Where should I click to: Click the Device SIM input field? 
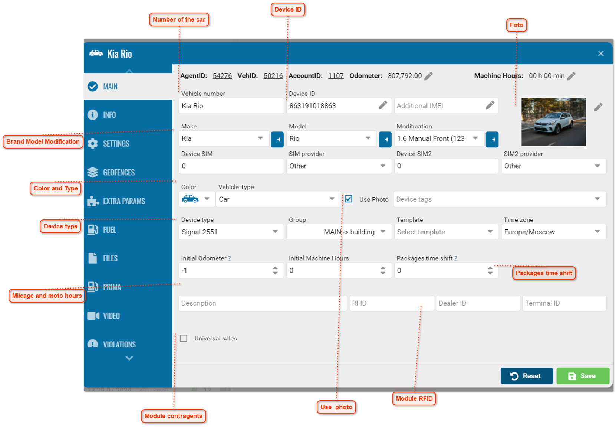[x=231, y=166]
